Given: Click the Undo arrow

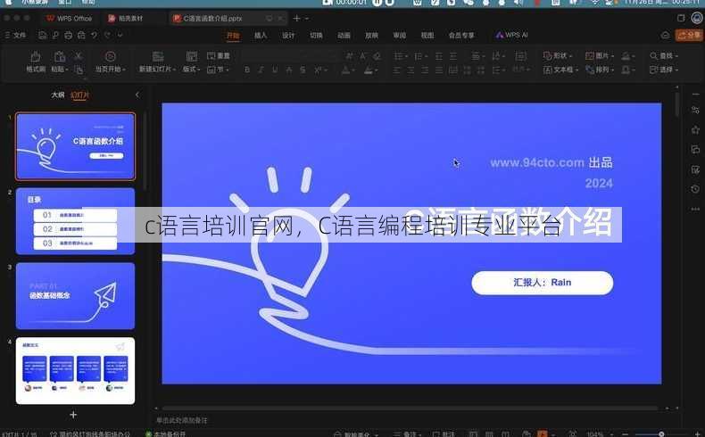Looking at the screenshot, I should 94,35.
